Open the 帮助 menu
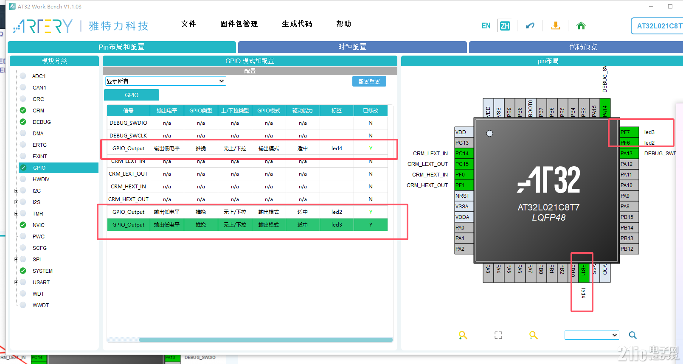The width and height of the screenshot is (683, 364). [x=343, y=24]
